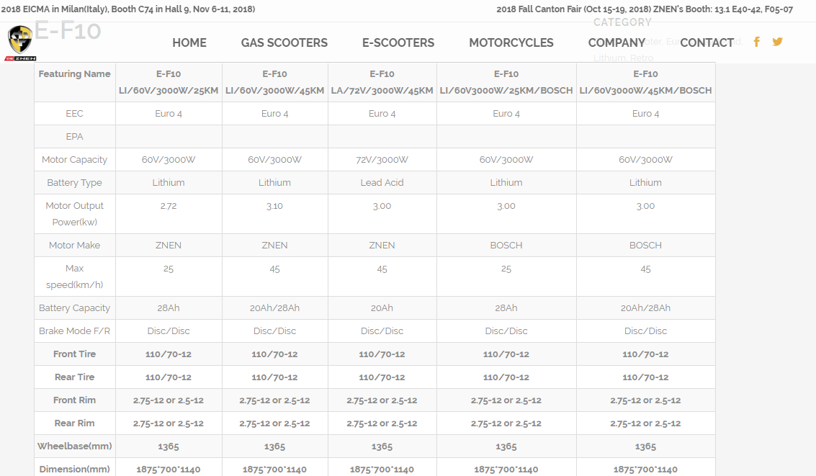
Task: Select E-SCOOTERS in the navigation bar
Action: pyautogui.click(x=398, y=42)
